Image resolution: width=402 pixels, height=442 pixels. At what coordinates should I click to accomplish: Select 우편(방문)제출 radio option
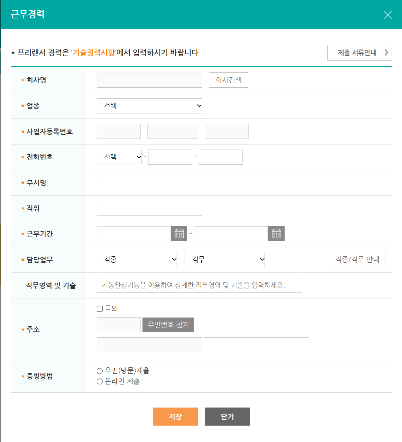tap(100, 371)
